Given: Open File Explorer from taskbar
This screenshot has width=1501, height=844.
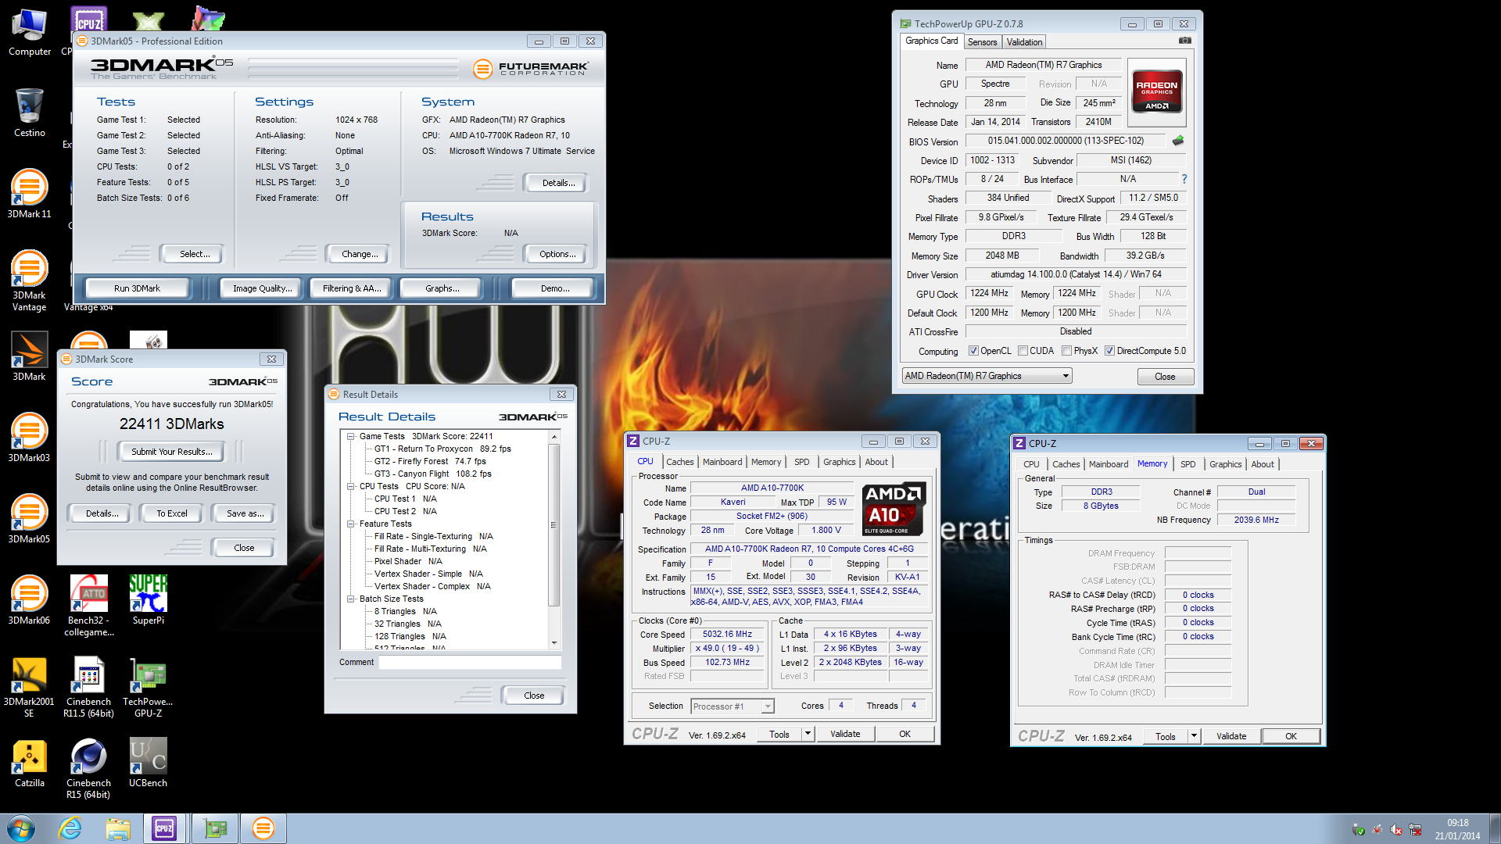Looking at the screenshot, I should (118, 828).
